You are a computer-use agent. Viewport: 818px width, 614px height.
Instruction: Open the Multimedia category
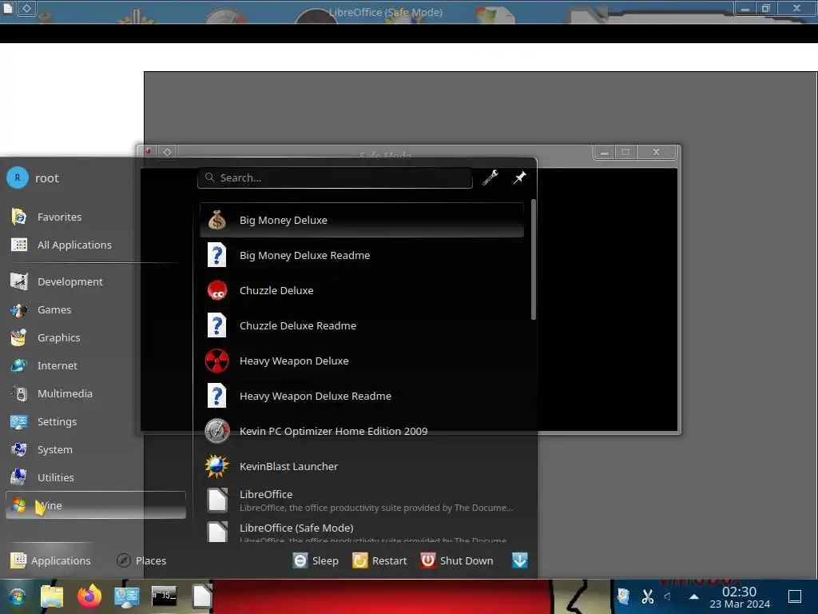(96, 393)
